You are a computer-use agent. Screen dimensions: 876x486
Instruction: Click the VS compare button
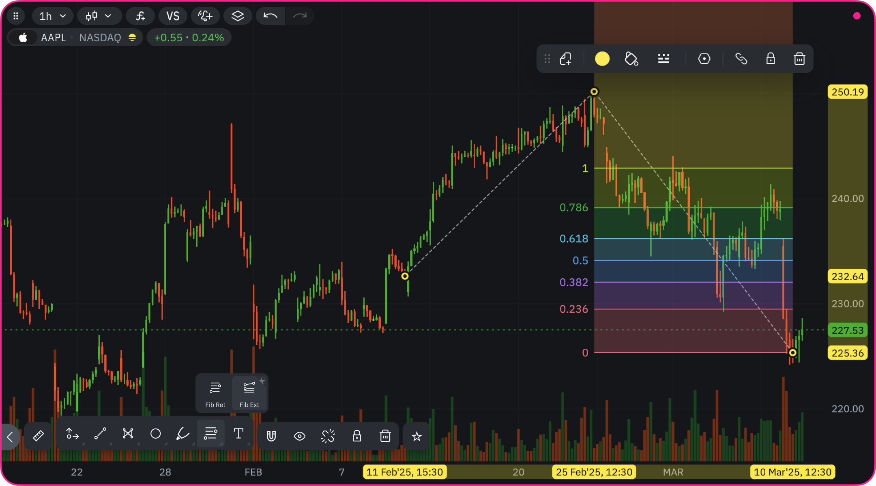coord(173,16)
